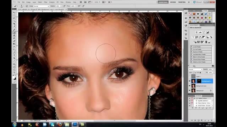Switch to the Design workspace

173,2
